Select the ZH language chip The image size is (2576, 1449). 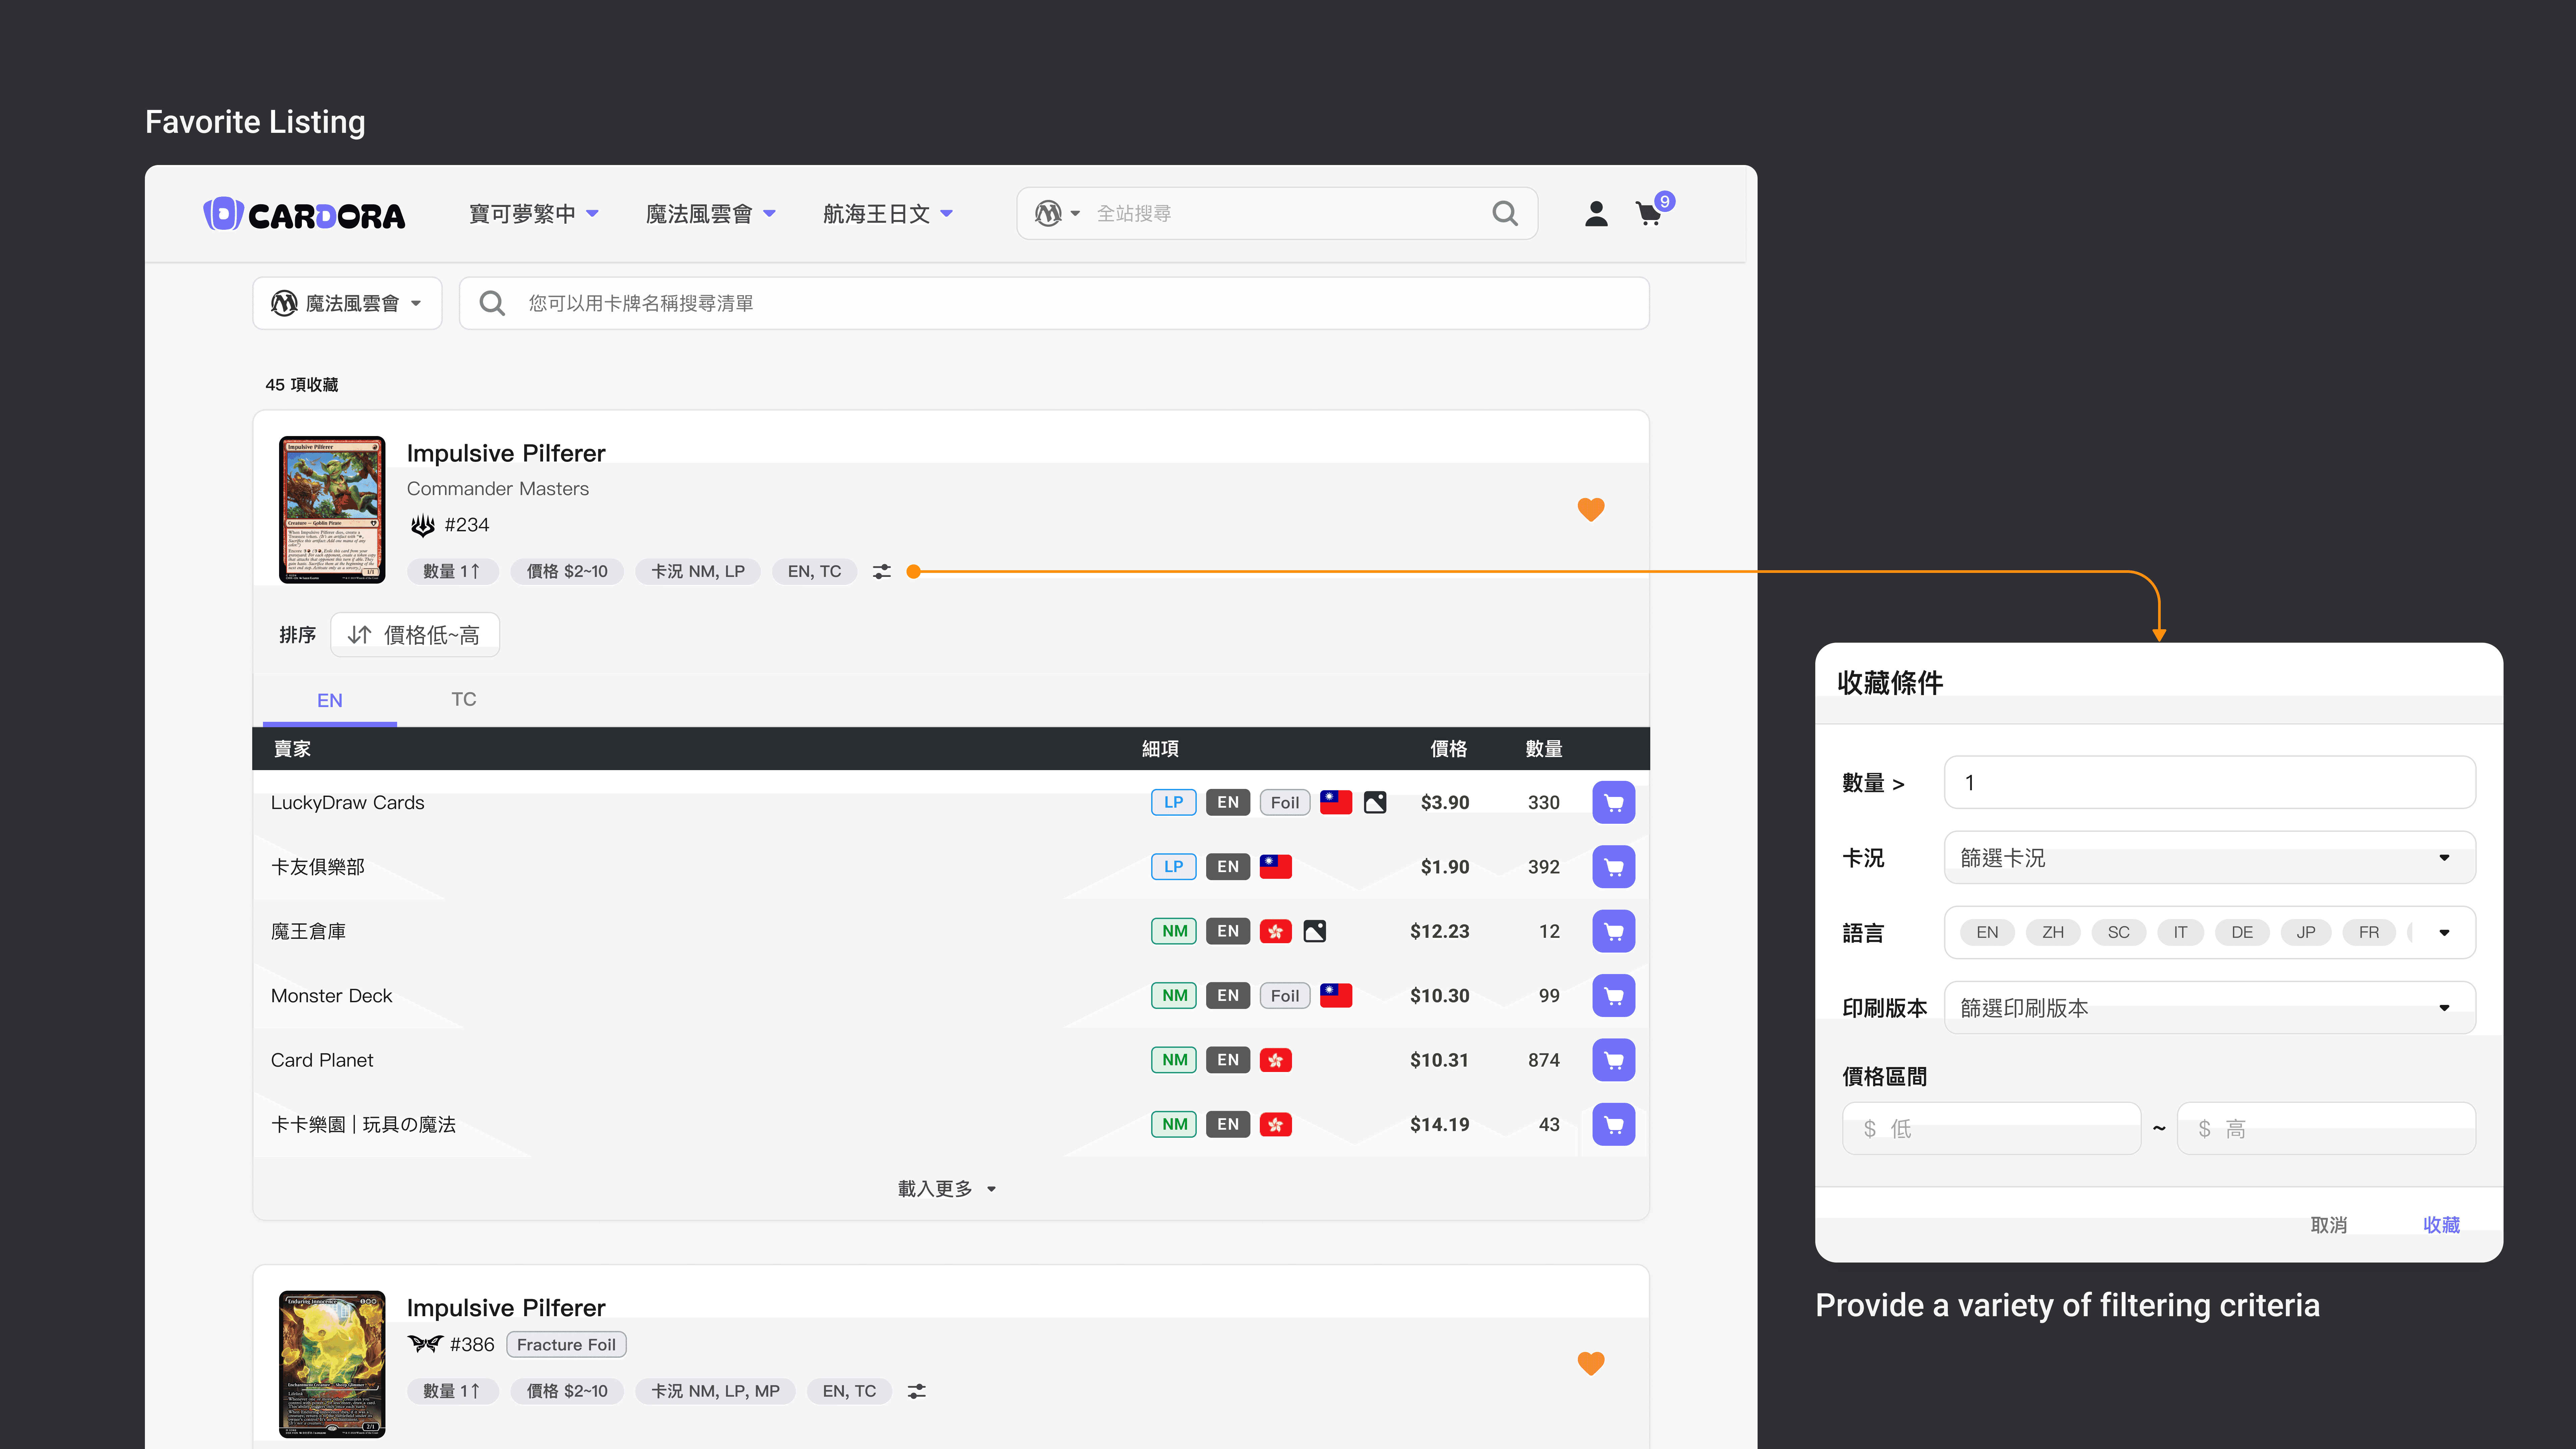coord(2053,932)
